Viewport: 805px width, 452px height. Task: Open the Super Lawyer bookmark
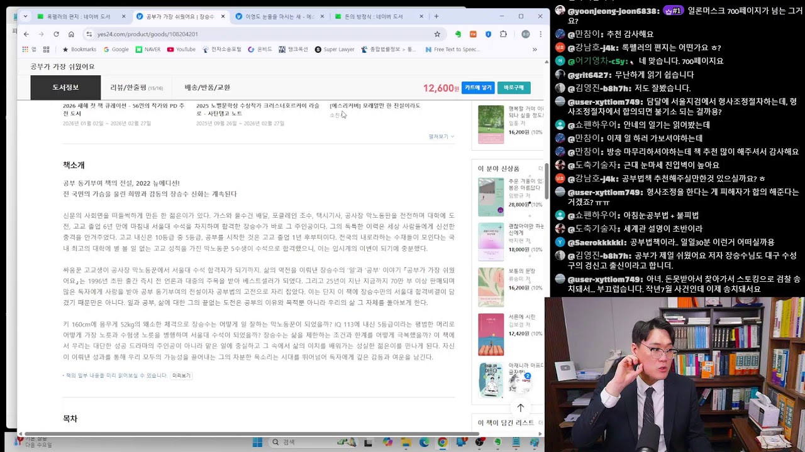(335, 50)
